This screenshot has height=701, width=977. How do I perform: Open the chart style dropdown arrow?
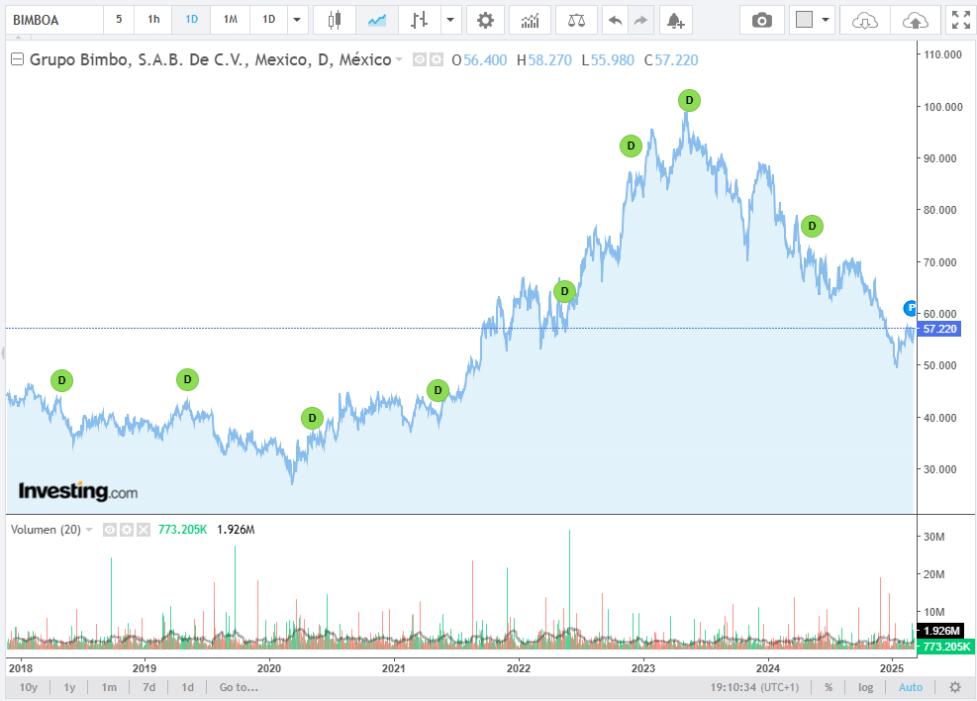(449, 20)
